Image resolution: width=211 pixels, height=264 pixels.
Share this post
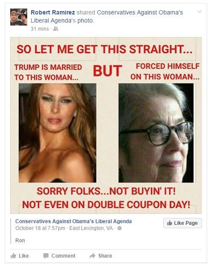pos(101,256)
